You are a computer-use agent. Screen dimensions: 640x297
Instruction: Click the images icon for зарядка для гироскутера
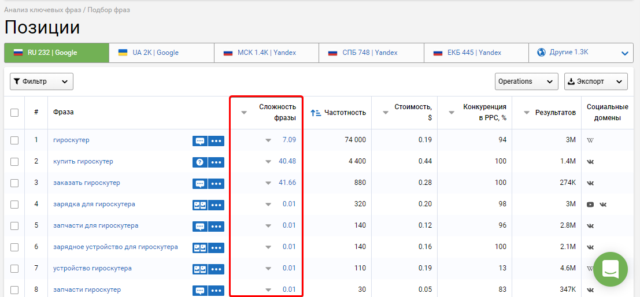200,205
